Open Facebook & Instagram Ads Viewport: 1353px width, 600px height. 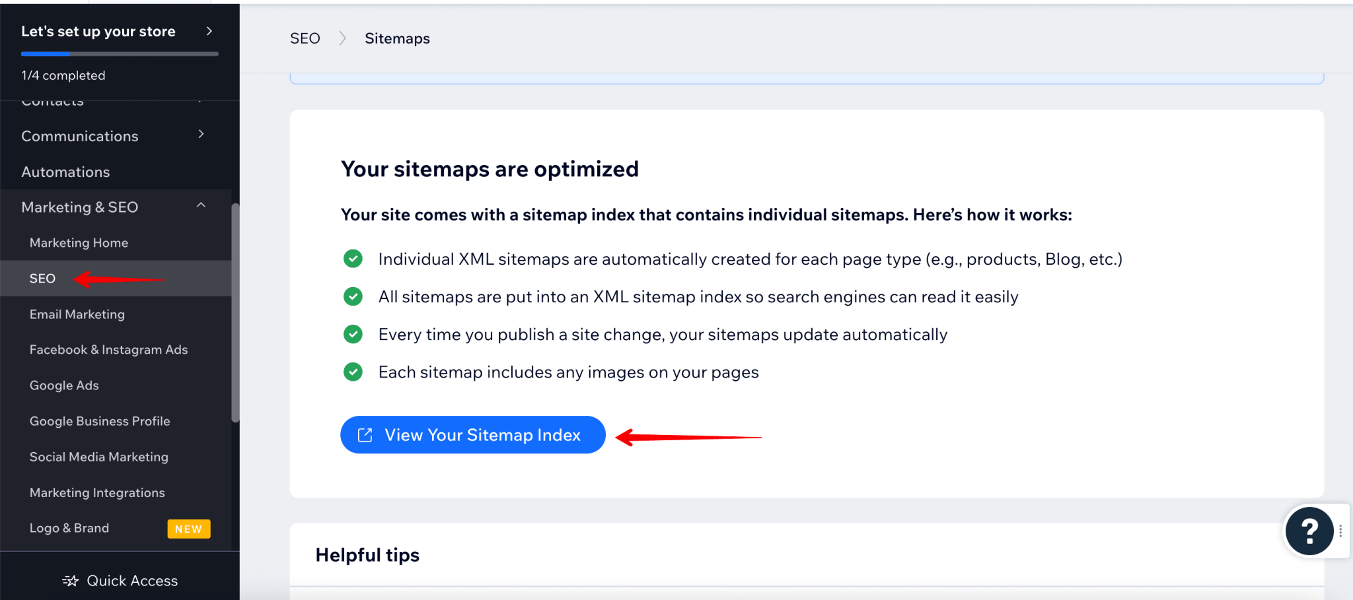(108, 349)
